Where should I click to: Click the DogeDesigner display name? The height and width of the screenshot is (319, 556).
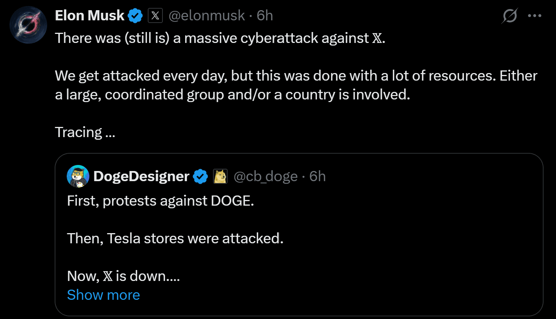pyautogui.click(x=141, y=176)
